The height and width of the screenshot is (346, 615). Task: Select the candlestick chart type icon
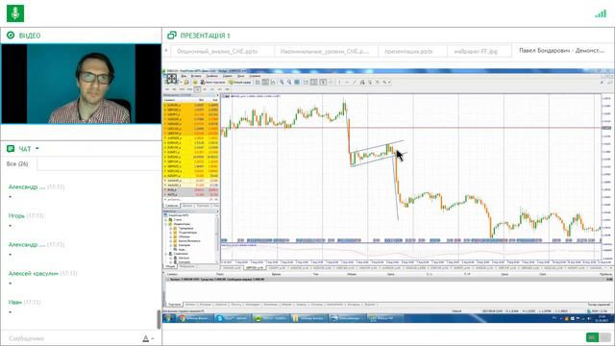click(x=265, y=83)
